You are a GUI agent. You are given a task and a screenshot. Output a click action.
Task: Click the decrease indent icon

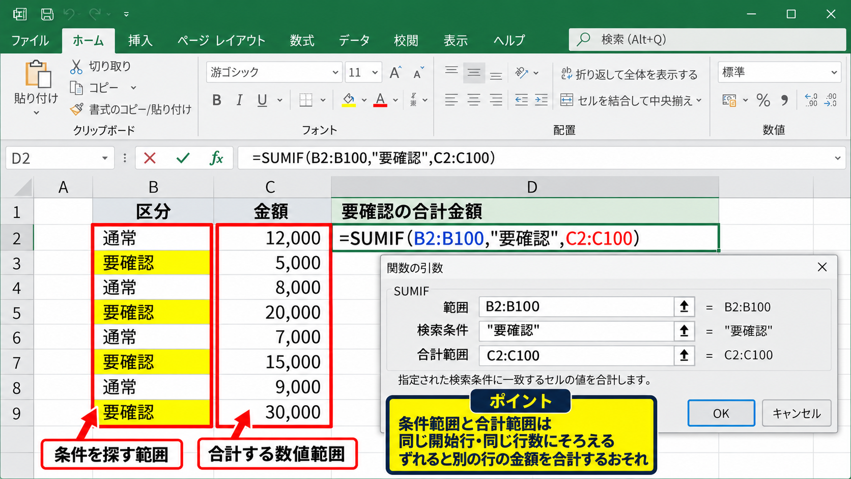[522, 100]
